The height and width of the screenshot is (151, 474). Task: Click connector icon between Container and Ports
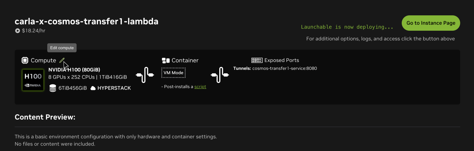tap(220, 75)
